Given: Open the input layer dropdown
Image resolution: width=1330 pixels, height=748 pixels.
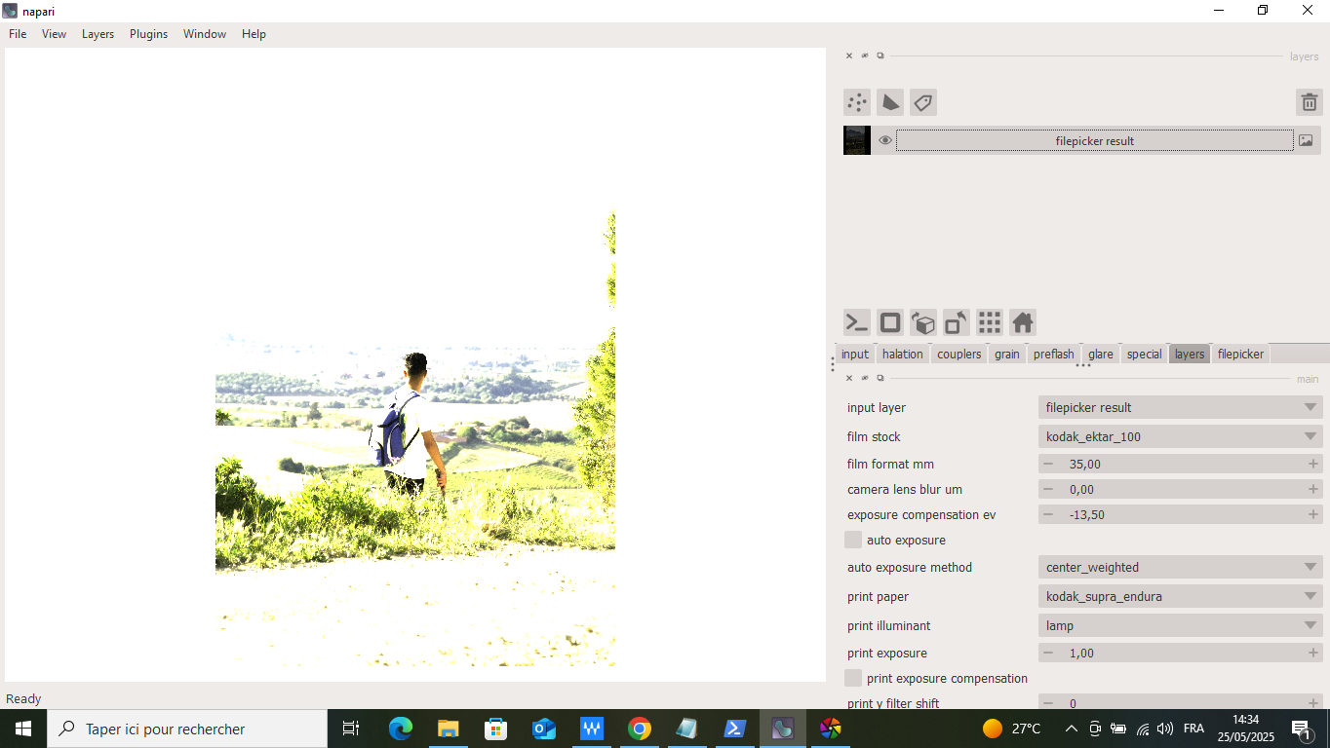Looking at the screenshot, I should click(1180, 407).
